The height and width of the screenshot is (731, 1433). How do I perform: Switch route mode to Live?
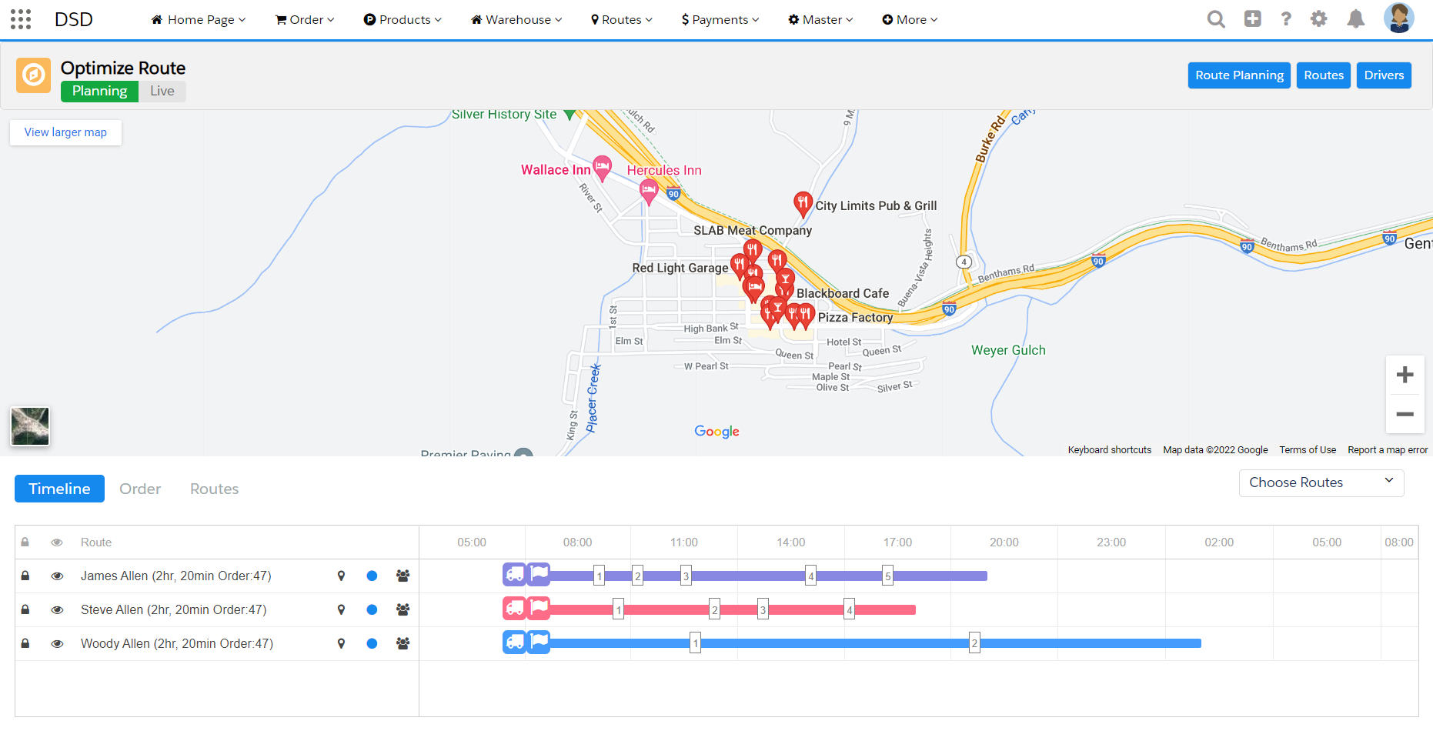pos(161,91)
